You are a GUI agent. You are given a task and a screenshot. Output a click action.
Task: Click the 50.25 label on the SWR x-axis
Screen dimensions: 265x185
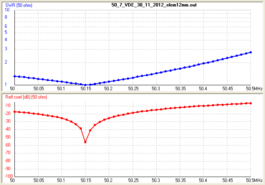click(133, 88)
